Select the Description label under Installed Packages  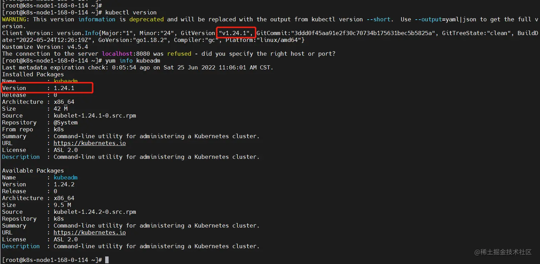click(21, 157)
